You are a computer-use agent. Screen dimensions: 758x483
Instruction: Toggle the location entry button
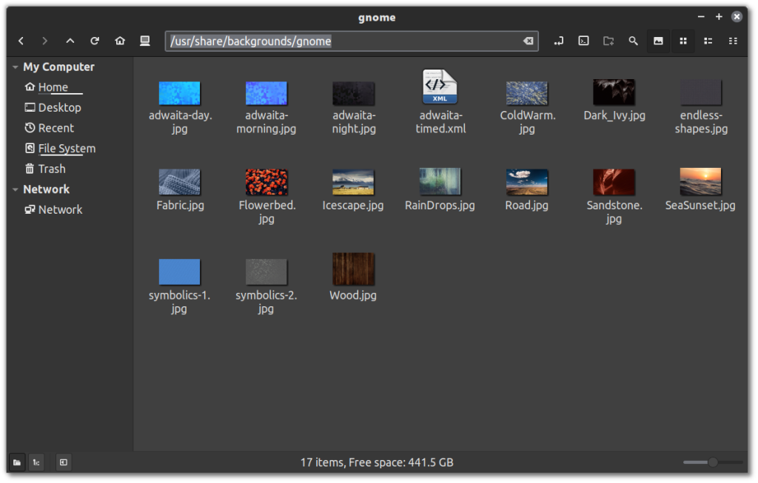pyautogui.click(x=559, y=41)
